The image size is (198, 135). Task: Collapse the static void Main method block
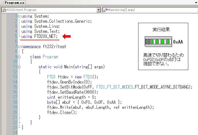click(x=19, y=67)
